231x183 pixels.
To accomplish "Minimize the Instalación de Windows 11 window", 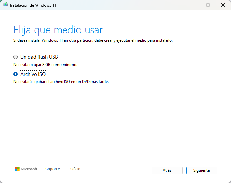I will point(192,5).
